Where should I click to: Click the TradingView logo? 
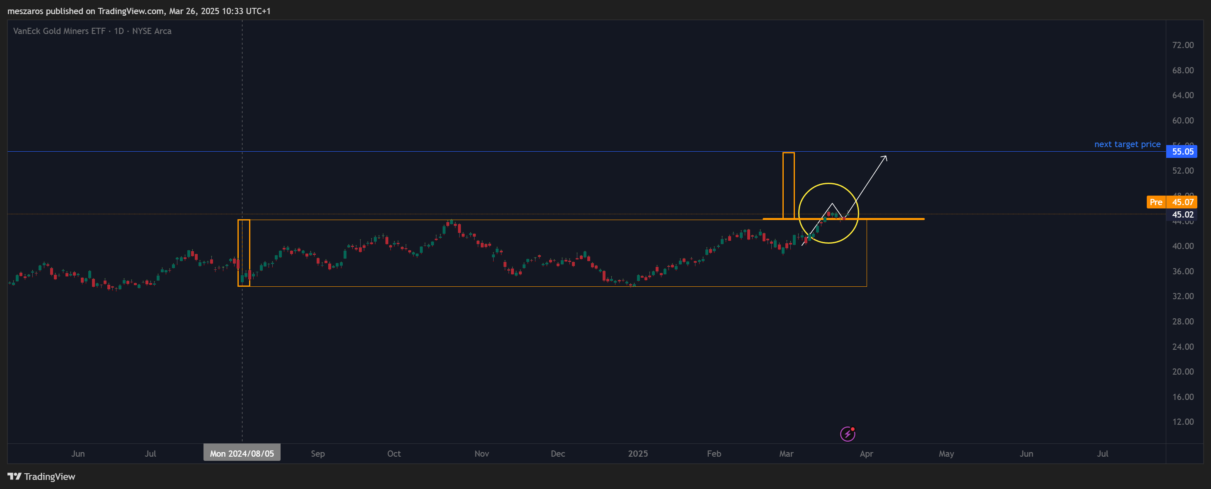click(x=15, y=476)
